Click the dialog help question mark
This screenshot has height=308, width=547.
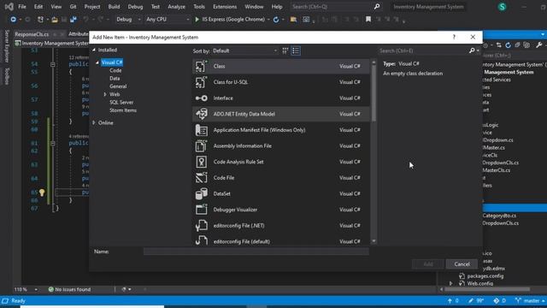click(x=454, y=37)
